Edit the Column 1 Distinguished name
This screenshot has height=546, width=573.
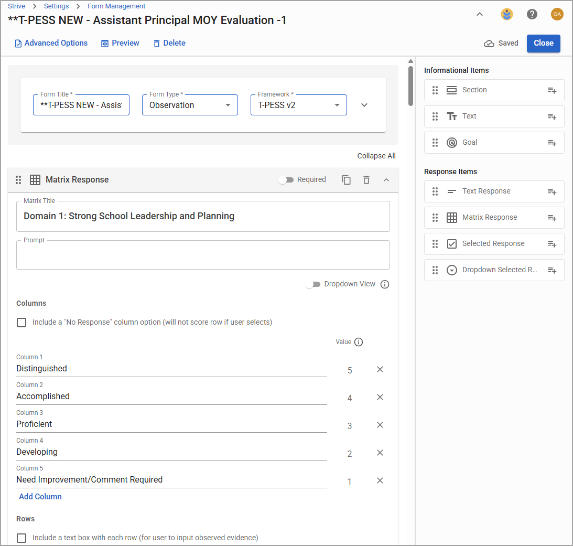tap(171, 369)
